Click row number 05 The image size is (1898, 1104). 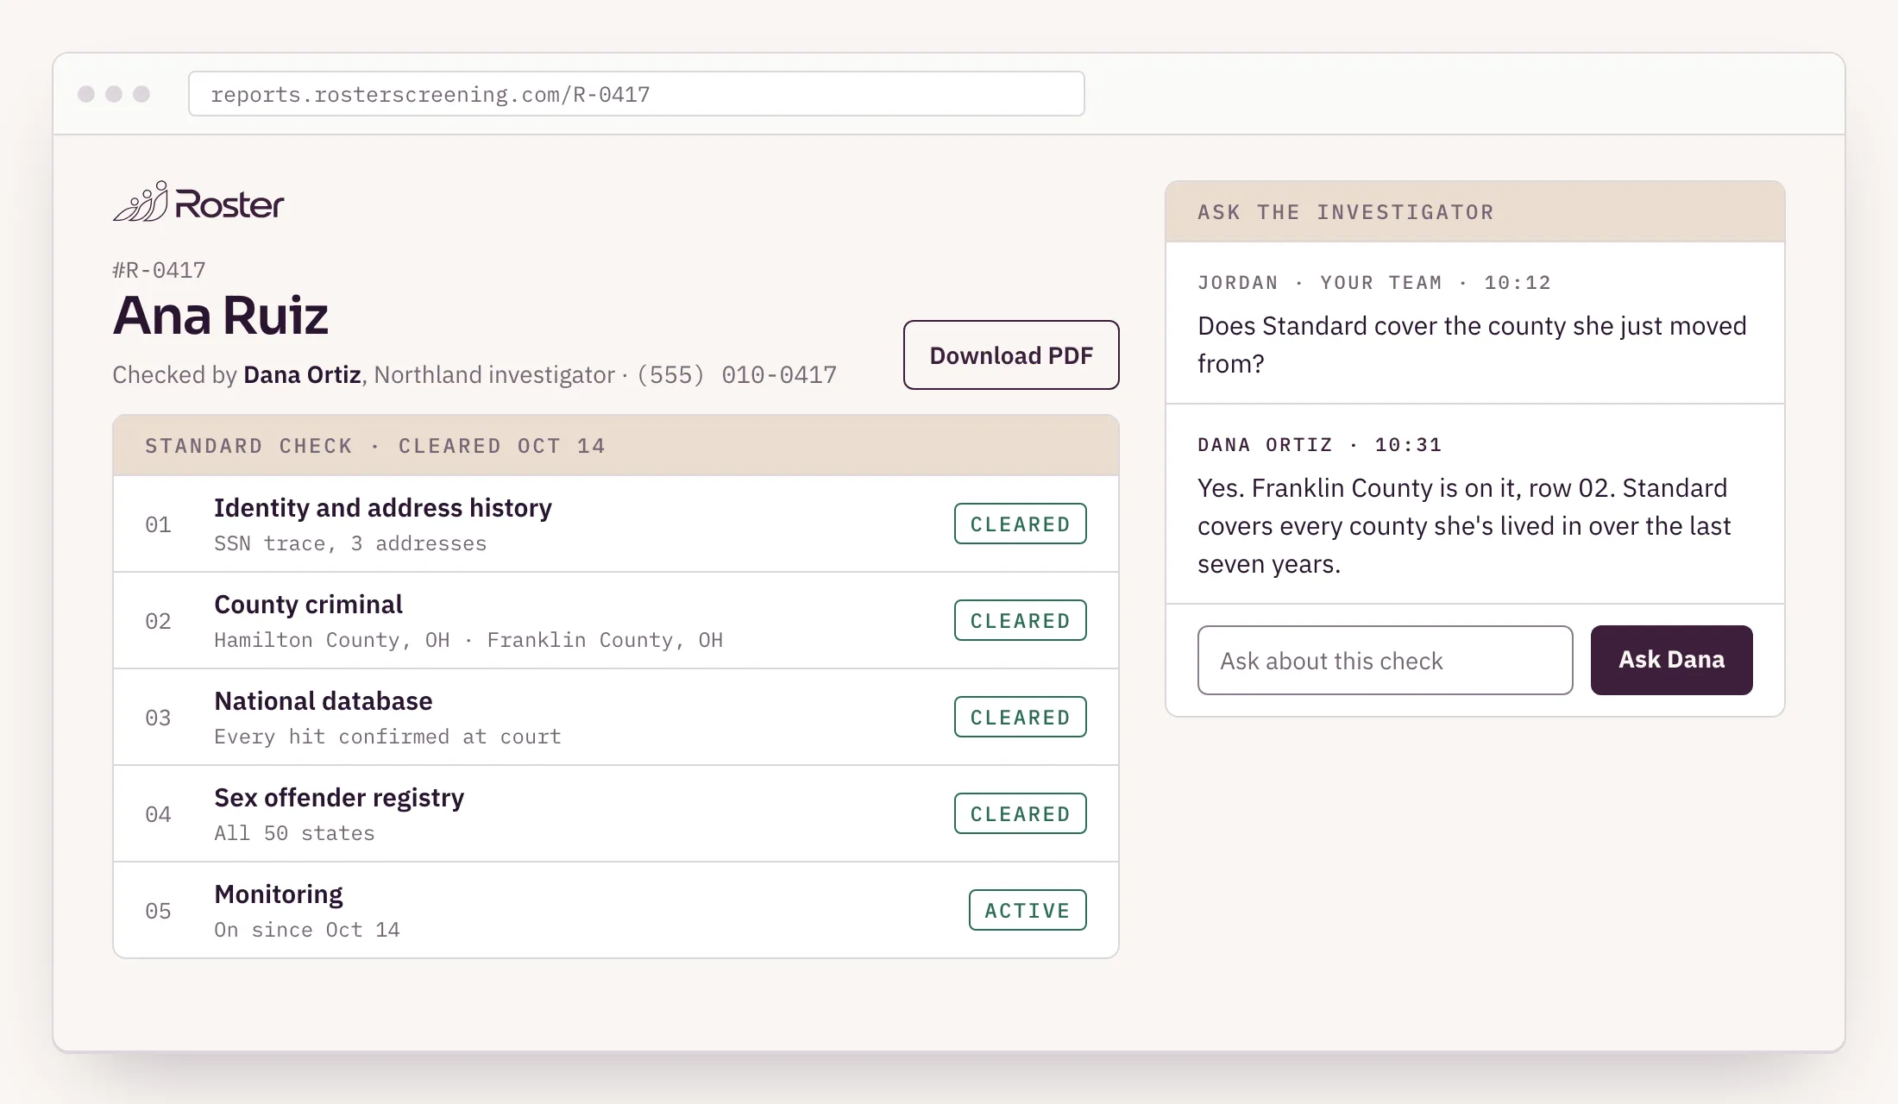tap(158, 911)
